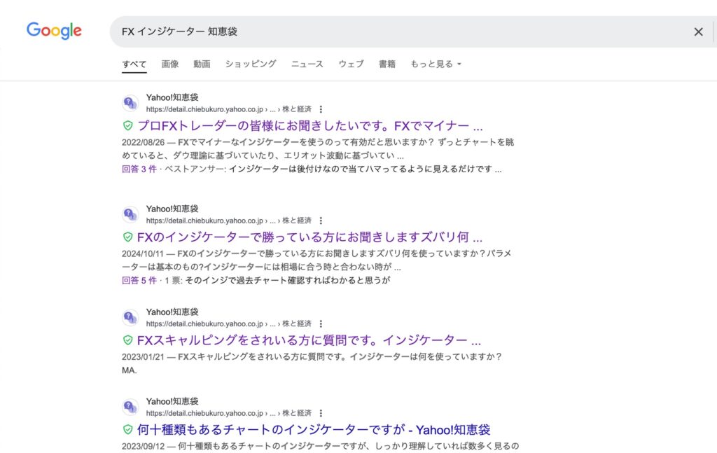Click the third result's Yahoo!知恵袋 favicon
This screenshot has width=717, height=453.
point(130,318)
